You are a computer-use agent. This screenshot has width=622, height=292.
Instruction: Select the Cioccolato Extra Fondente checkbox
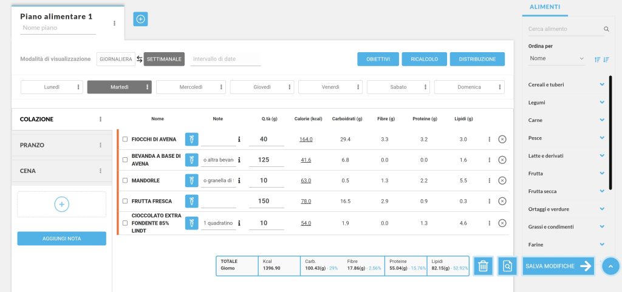coord(125,223)
